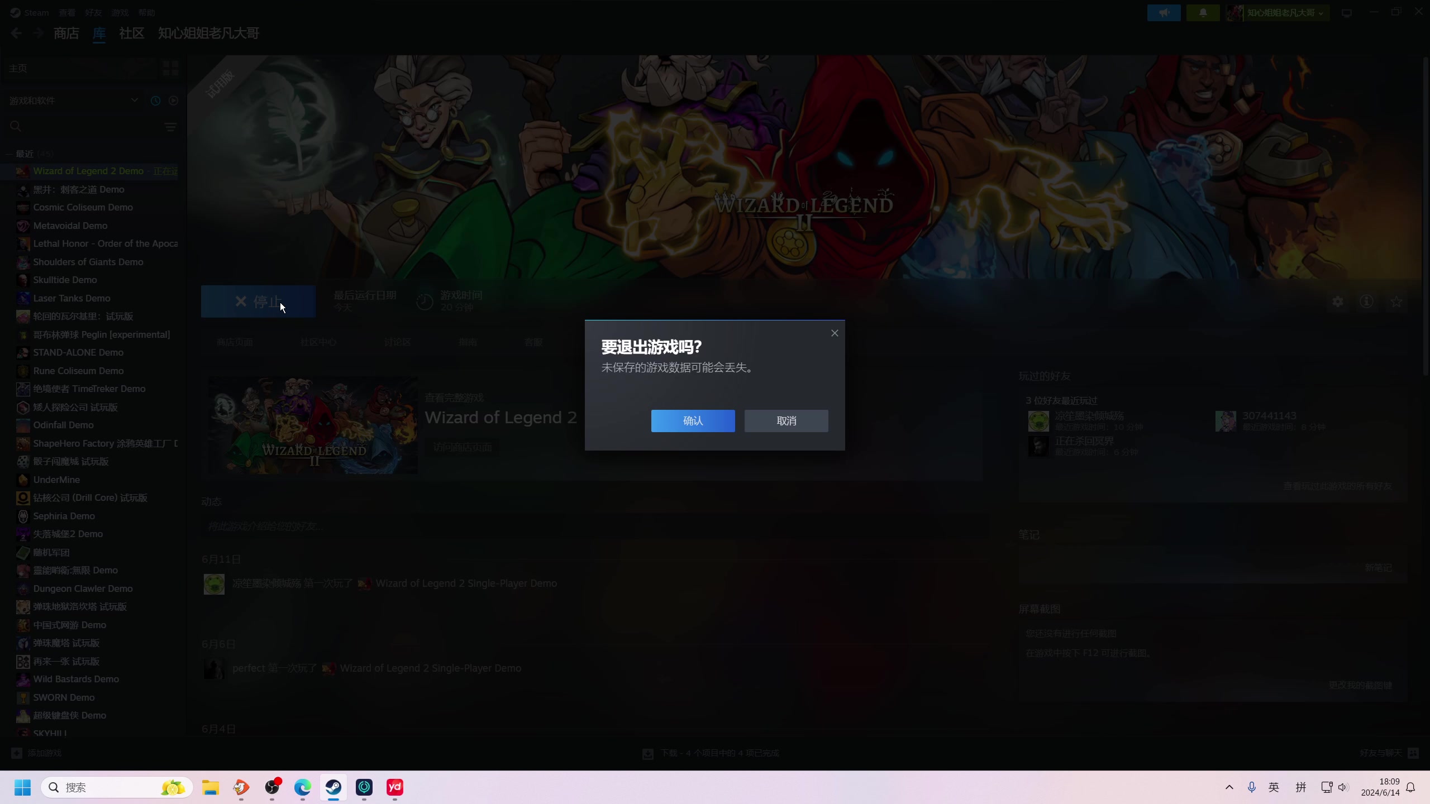Go forward with the forward arrow

click(x=38, y=33)
